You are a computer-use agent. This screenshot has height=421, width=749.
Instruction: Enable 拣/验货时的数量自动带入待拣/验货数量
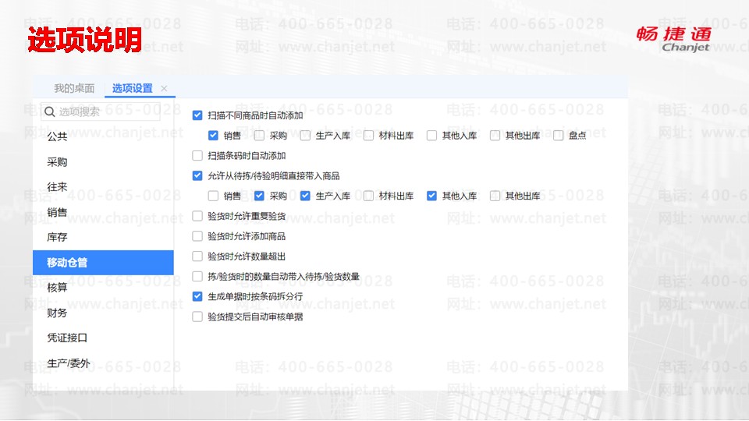197,276
